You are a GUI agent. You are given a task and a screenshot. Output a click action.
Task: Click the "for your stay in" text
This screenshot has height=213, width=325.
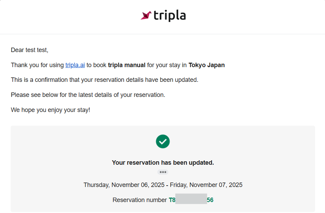point(167,65)
